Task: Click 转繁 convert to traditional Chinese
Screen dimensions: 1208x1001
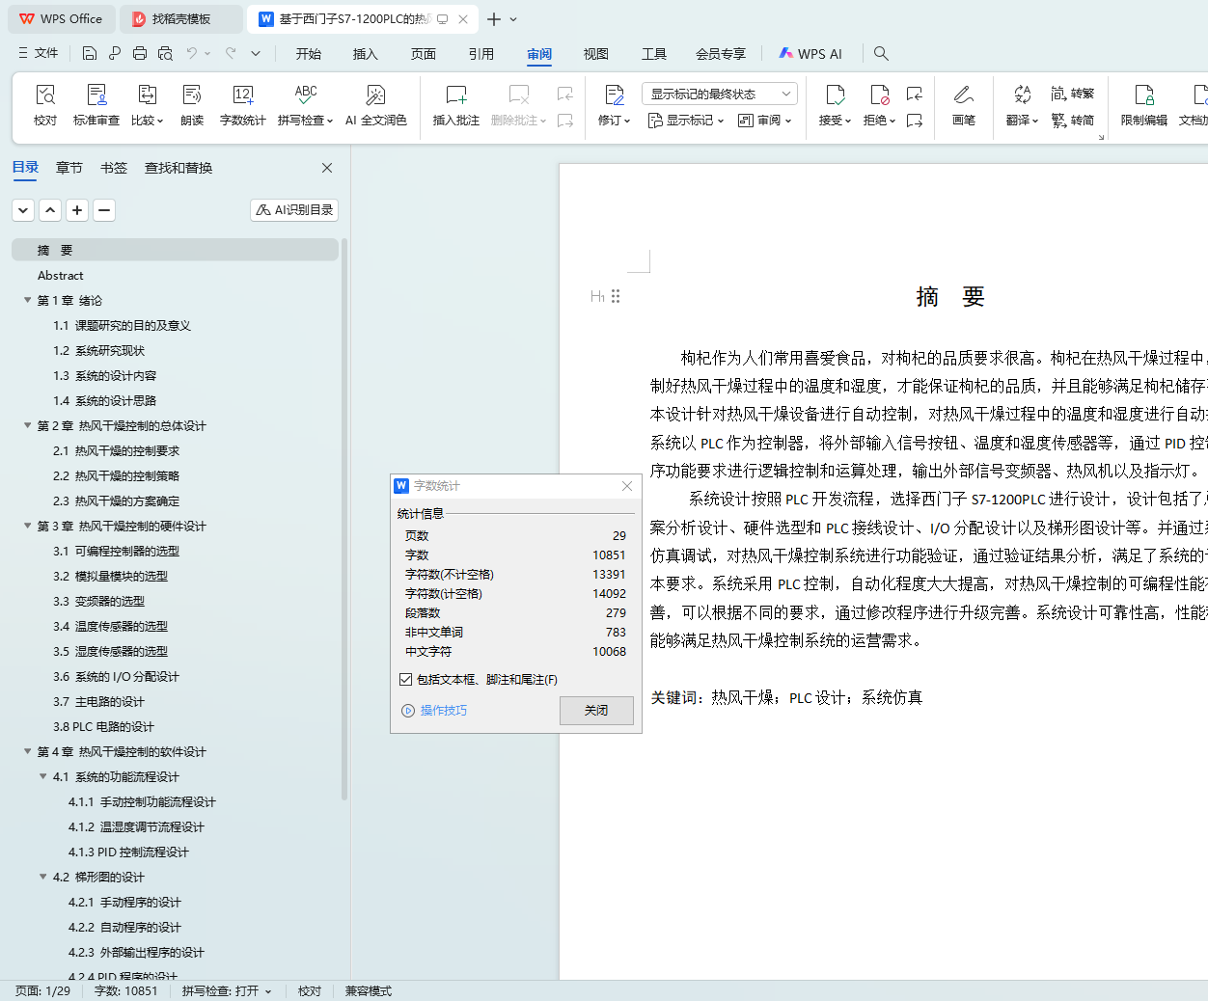Action: coord(1073,94)
